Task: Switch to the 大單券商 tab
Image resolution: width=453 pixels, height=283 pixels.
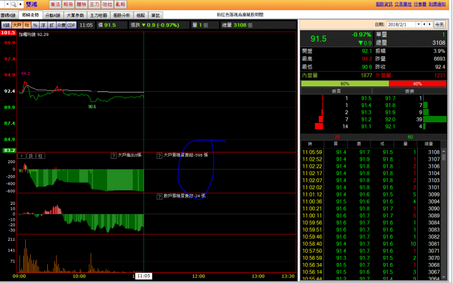Action: 75,15
